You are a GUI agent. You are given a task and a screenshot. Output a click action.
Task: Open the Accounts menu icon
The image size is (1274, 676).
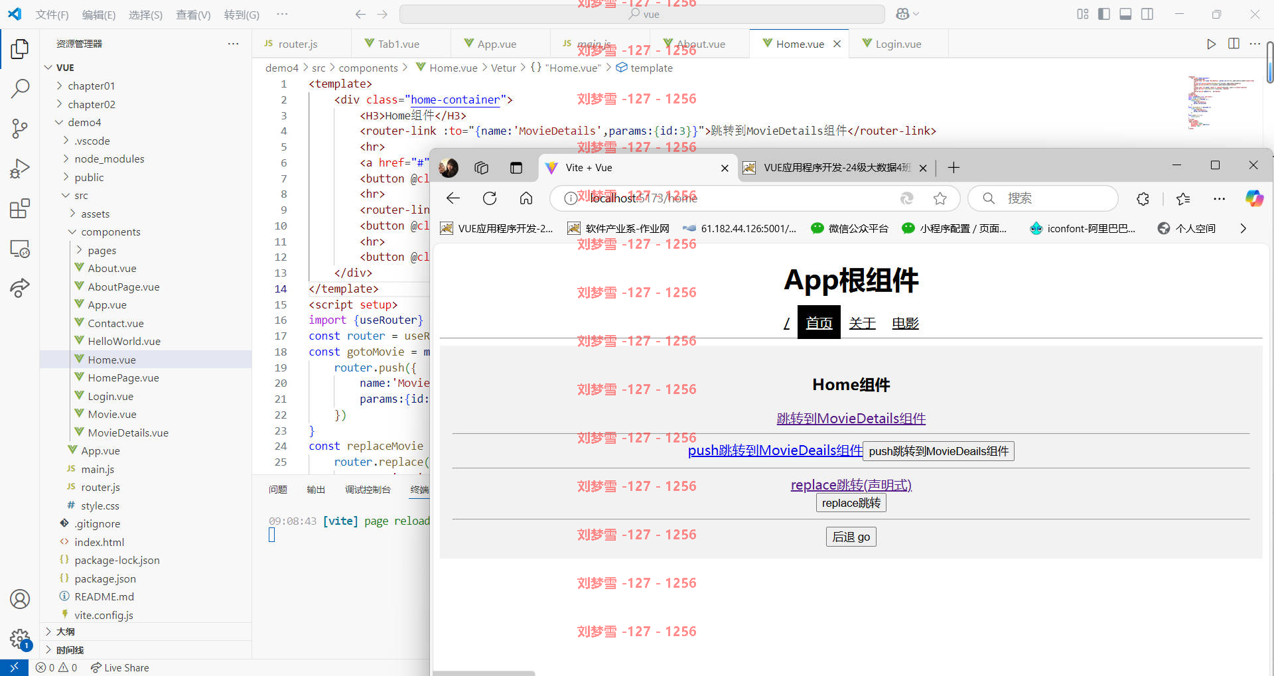20,599
